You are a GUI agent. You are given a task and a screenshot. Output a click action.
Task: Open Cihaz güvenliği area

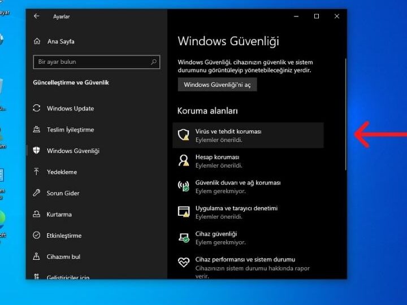coord(248,238)
